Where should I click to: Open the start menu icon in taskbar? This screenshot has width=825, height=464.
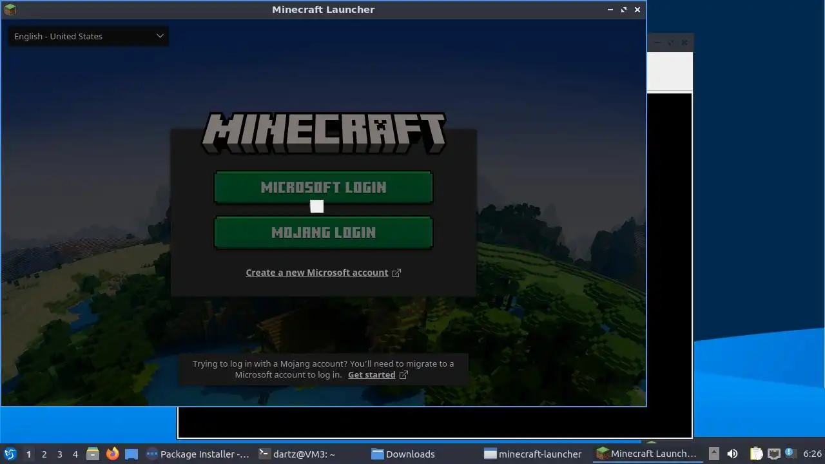click(x=10, y=454)
